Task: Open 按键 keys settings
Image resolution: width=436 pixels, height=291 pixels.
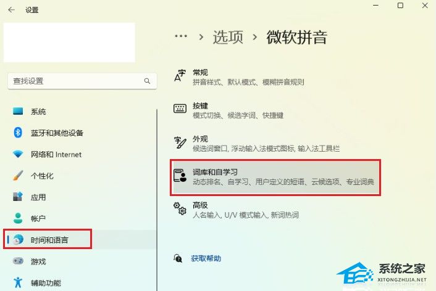Action: [x=275, y=110]
